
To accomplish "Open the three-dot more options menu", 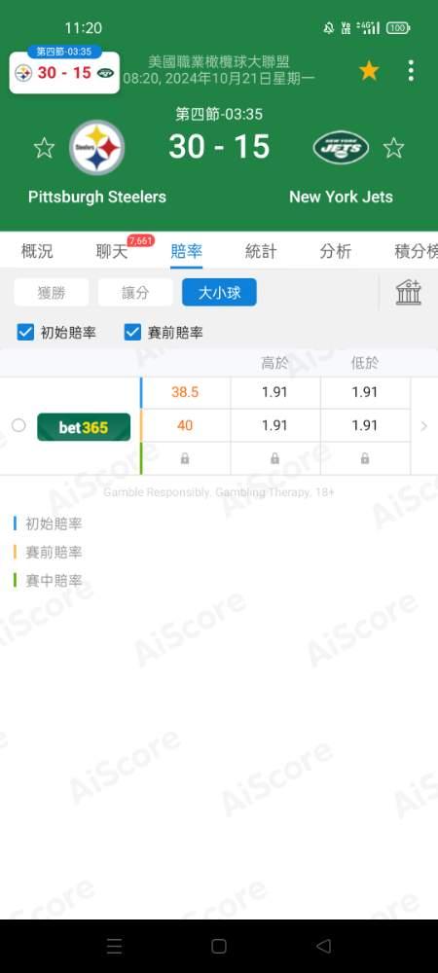I will coord(411,71).
